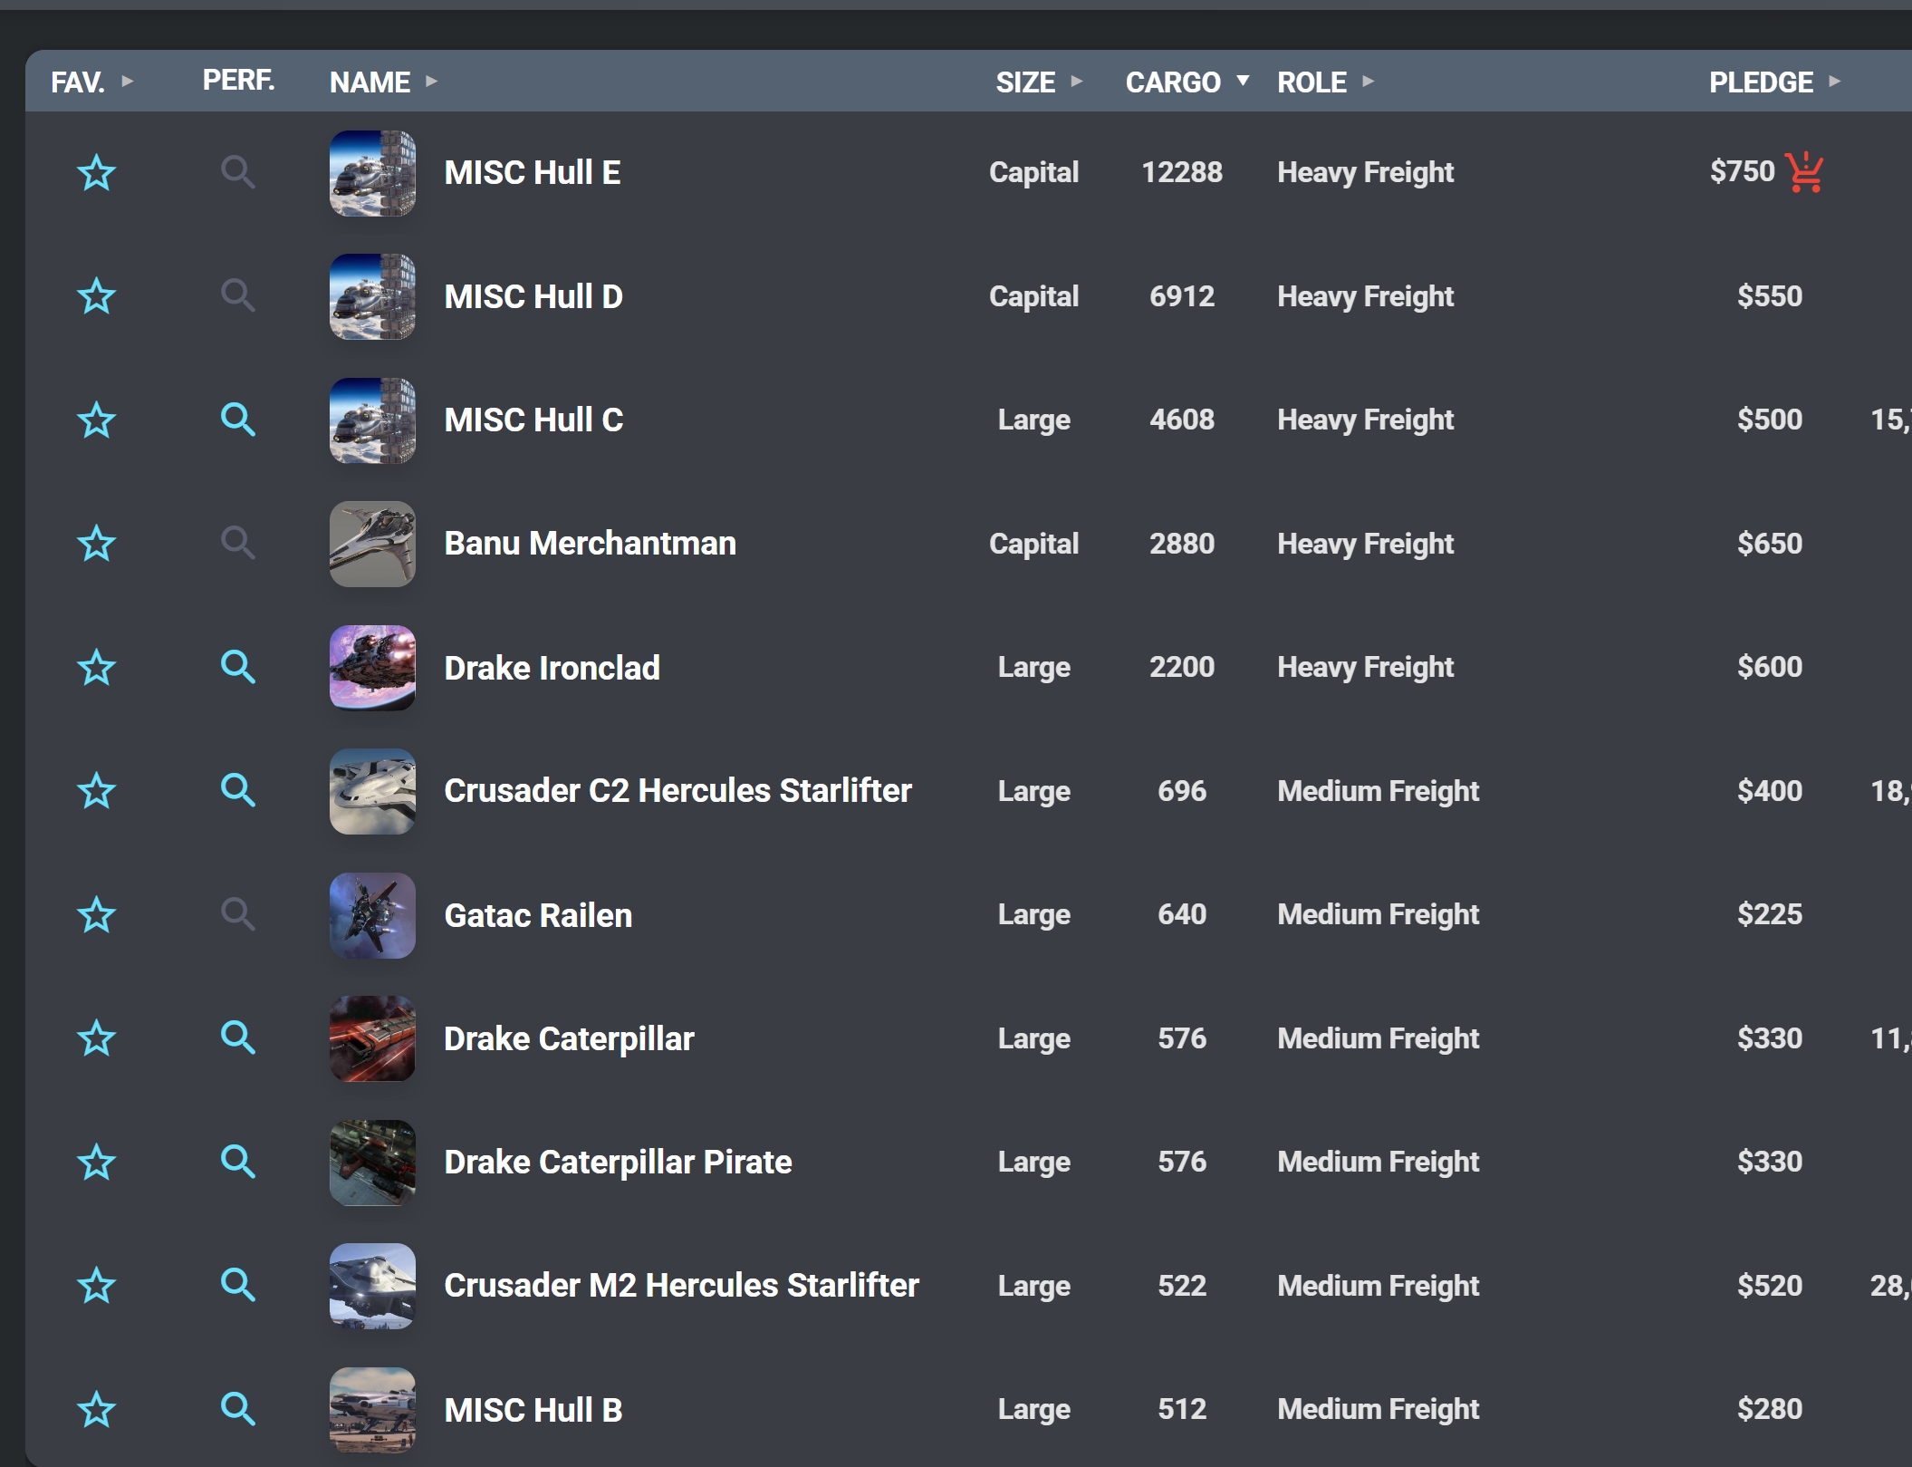Favorite the Drake Ironclad

click(96, 668)
